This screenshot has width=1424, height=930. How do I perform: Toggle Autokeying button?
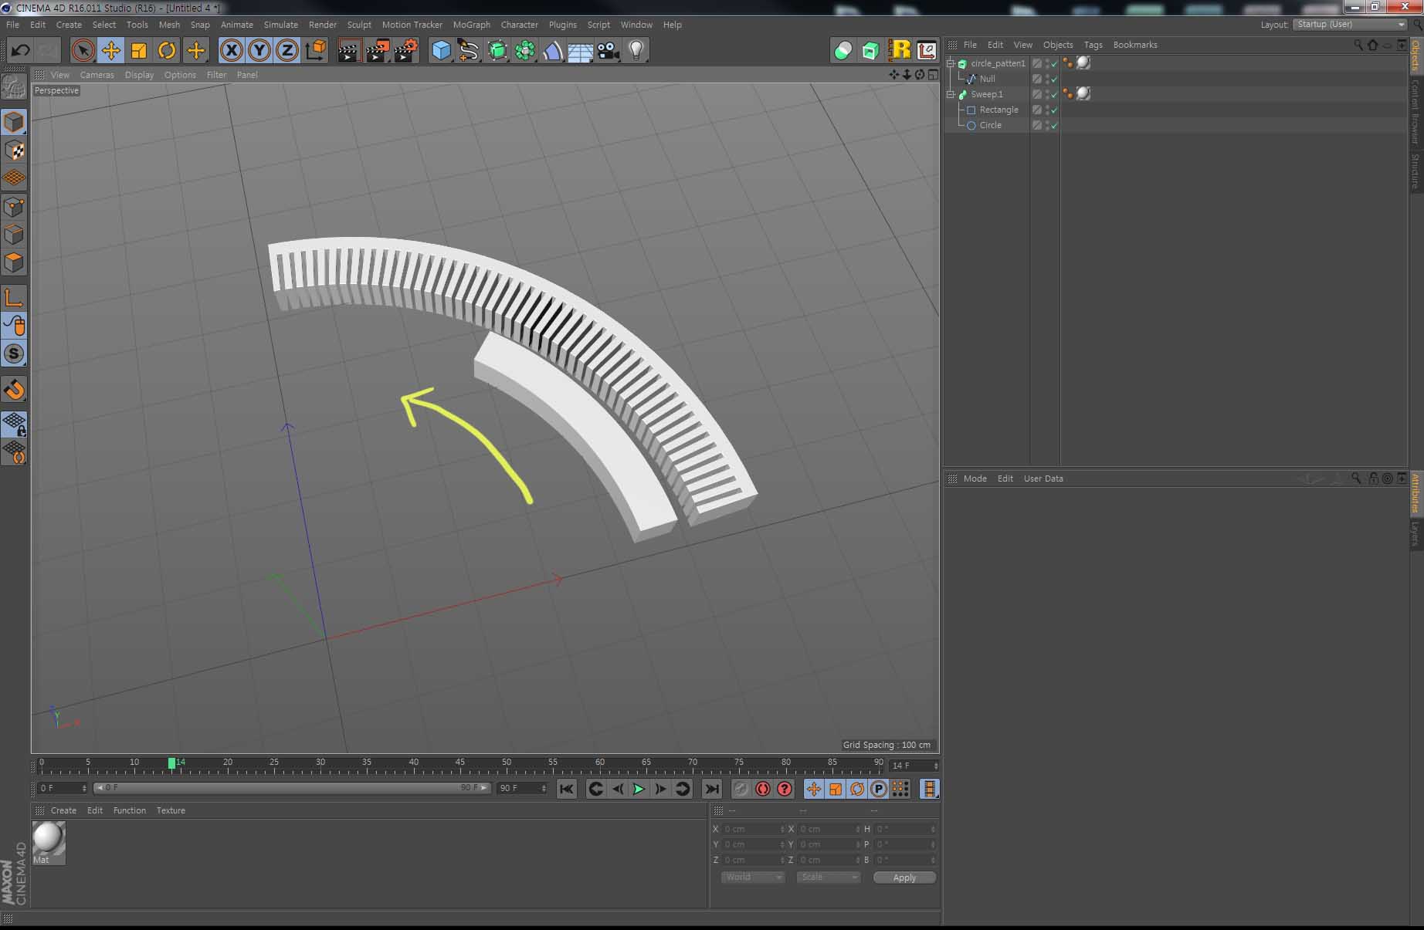pyautogui.click(x=763, y=789)
